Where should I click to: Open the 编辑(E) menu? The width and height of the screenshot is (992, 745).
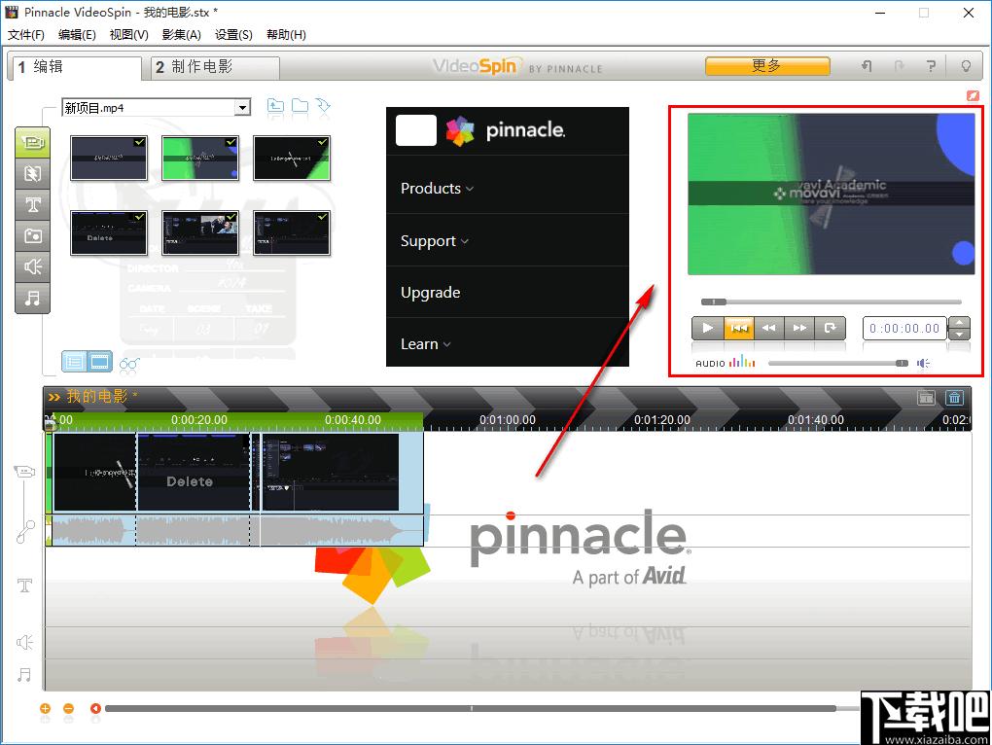(x=77, y=35)
